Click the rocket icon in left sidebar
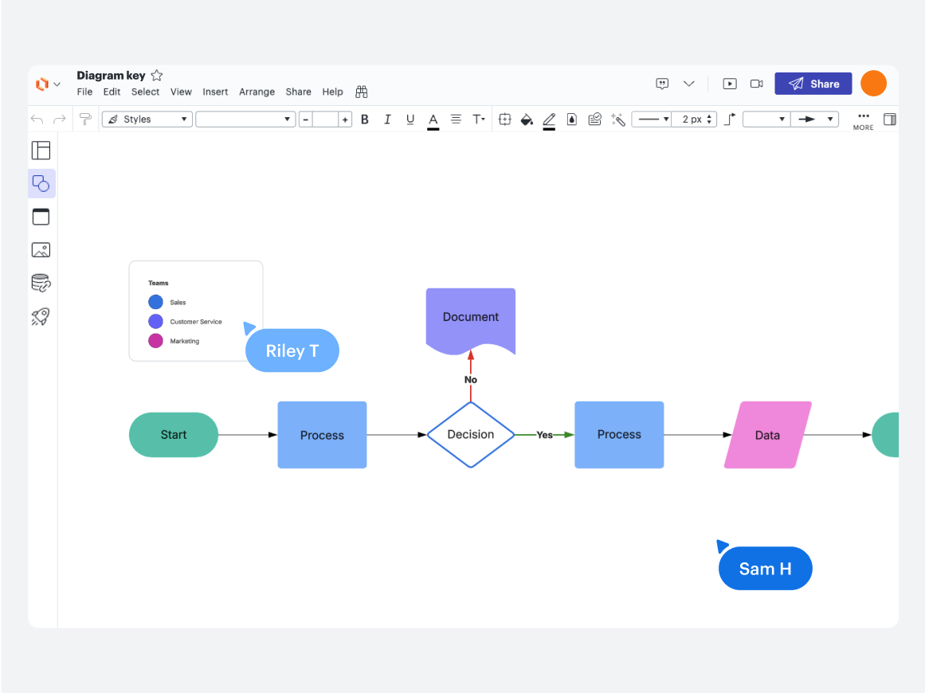Image resolution: width=925 pixels, height=693 pixels. (41, 316)
